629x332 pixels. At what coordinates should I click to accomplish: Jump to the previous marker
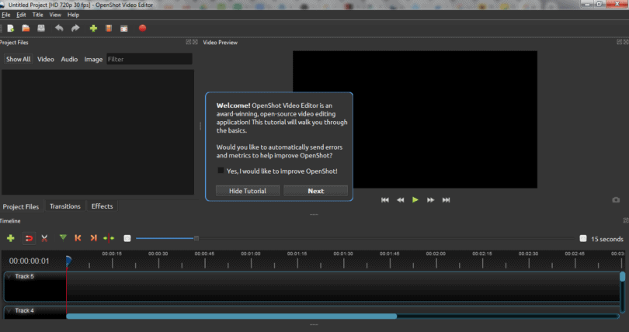(78, 238)
